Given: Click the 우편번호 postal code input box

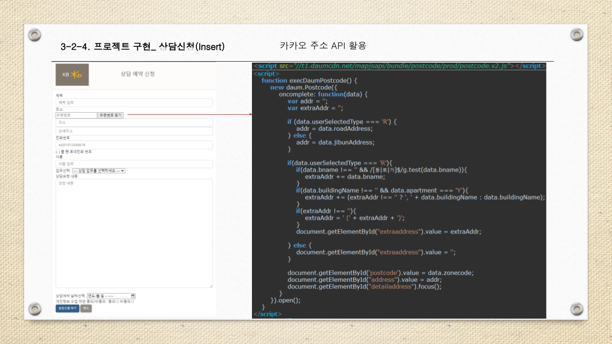Looking at the screenshot, I should 76,115.
